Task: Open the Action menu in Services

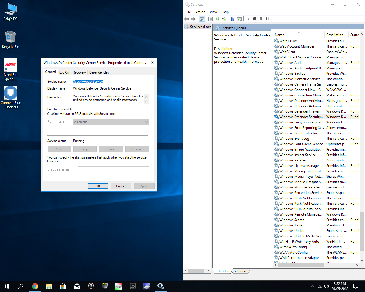Action: click(200, 12)
